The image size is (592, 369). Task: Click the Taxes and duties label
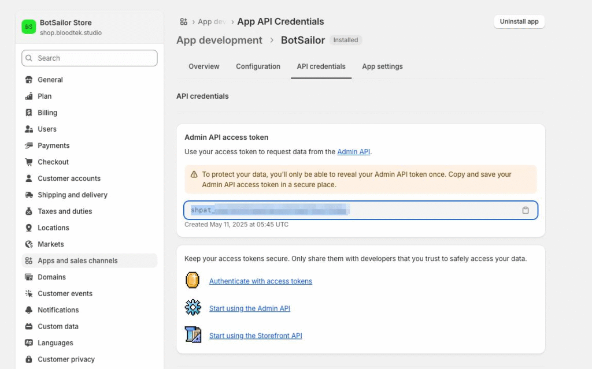click(65, 211)
